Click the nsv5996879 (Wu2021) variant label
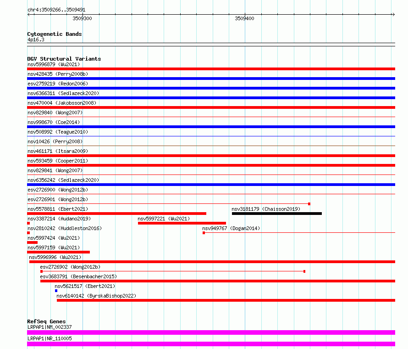This screenshot has height=349, width=408. (x=54, y=64)
